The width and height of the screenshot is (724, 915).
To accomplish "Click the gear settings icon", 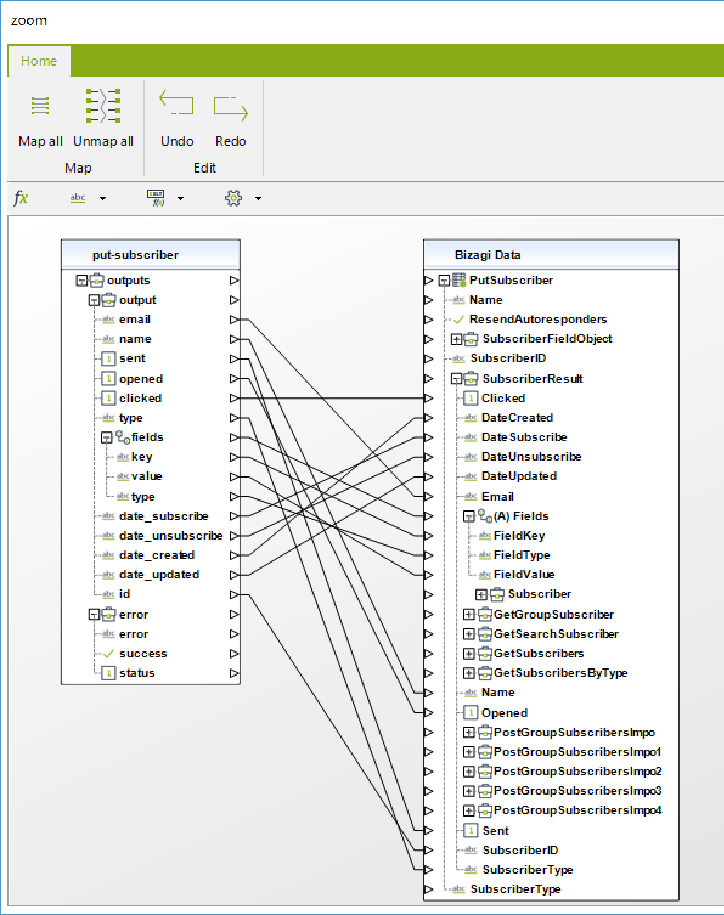I will [x=233, y=198].
